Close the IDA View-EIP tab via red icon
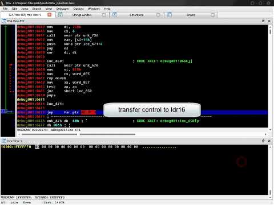 50,15
